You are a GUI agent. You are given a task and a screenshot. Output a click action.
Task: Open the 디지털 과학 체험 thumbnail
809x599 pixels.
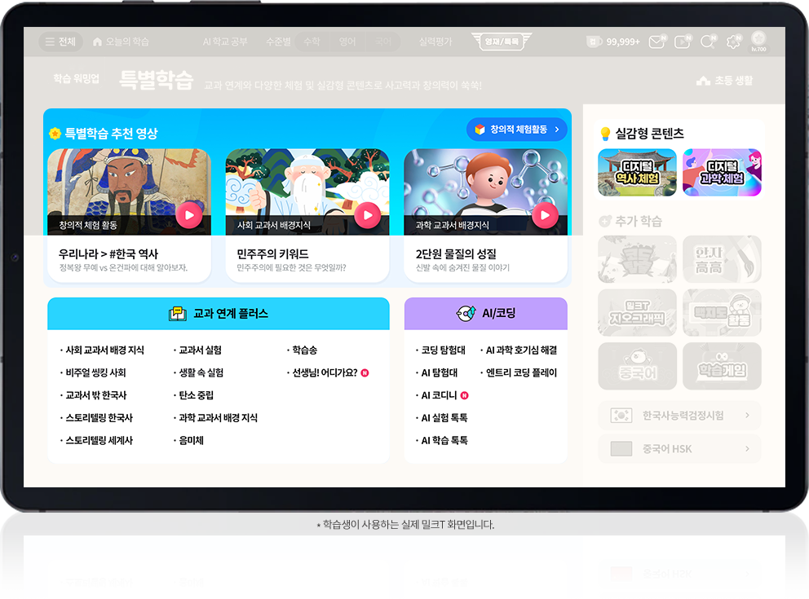pyautogui.click(x=722, y=173)
